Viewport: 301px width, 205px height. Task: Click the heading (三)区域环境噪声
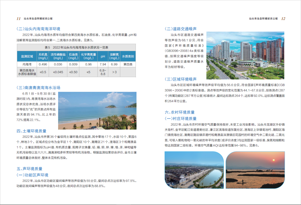[x=180, y=79]
